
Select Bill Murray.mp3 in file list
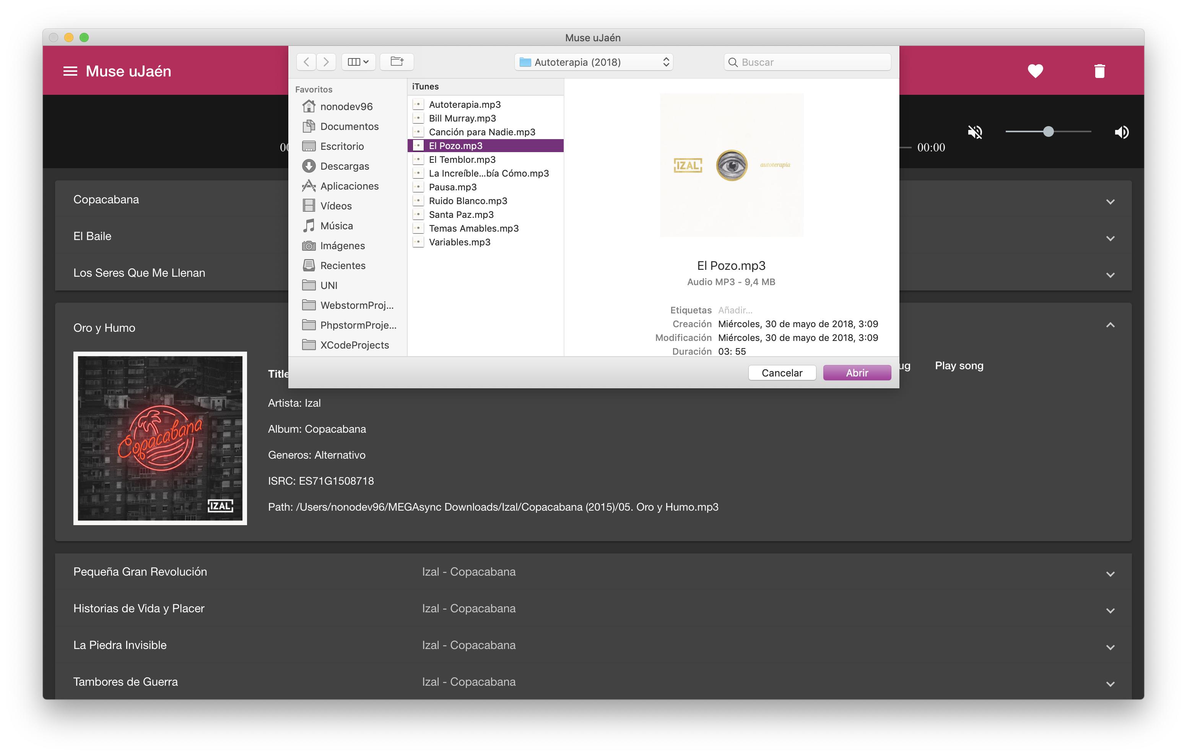(462, 118)
